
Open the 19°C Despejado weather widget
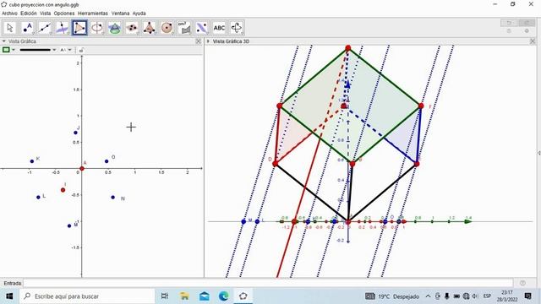tap(392, 296)
